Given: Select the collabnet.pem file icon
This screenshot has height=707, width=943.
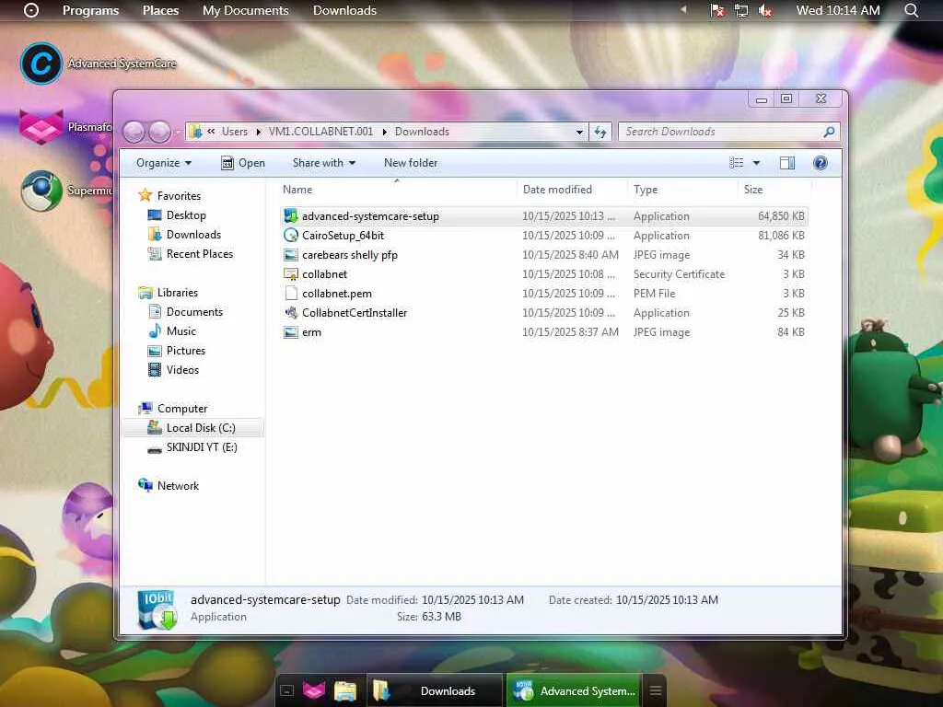Looking at the screenshot, I should 291,294.
